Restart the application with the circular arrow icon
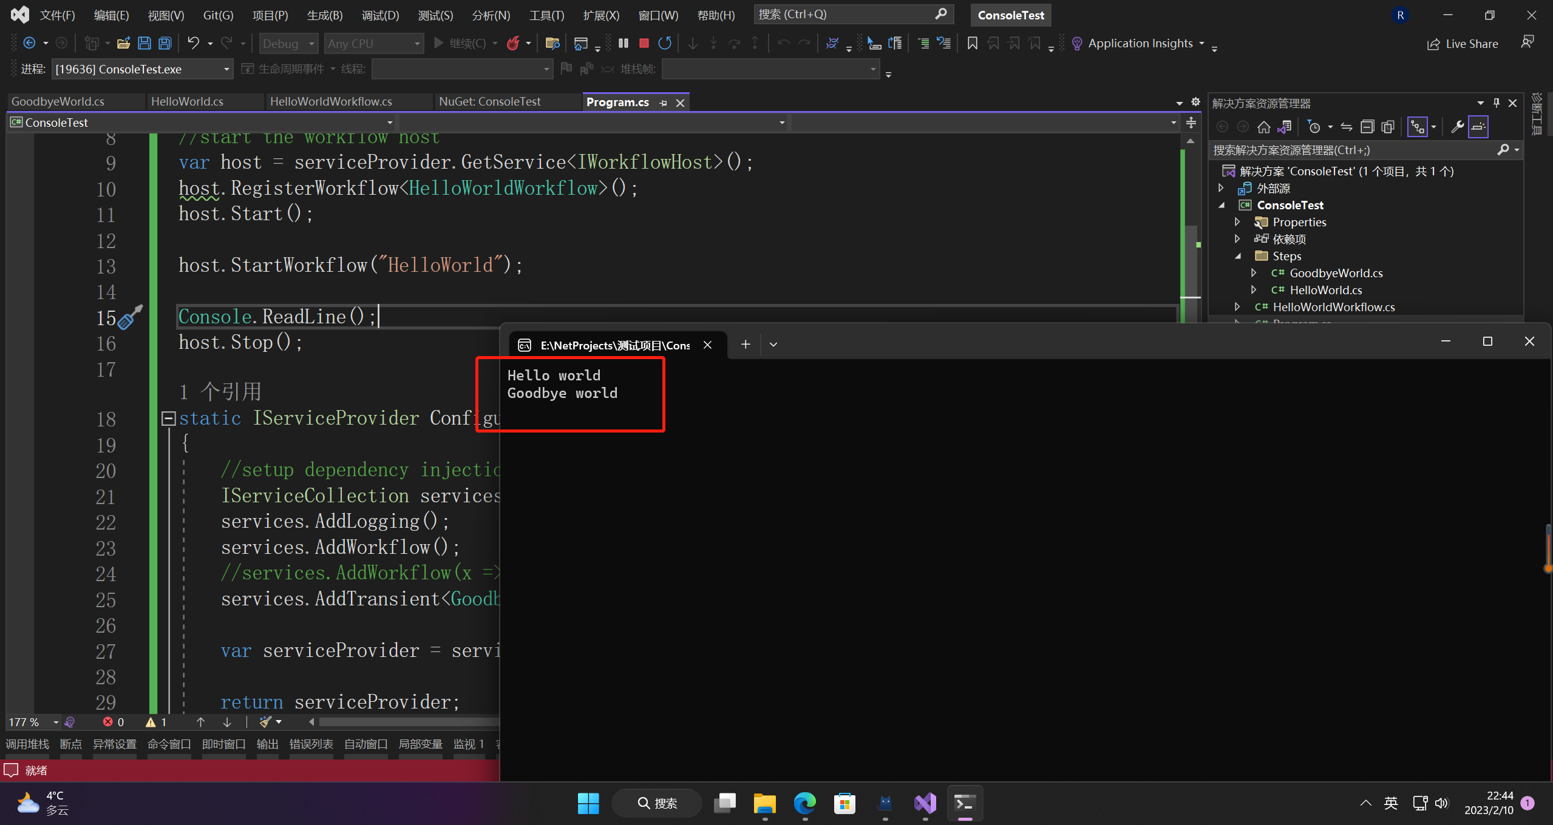This screenshot has height=825, width=1553. point(664,43)
